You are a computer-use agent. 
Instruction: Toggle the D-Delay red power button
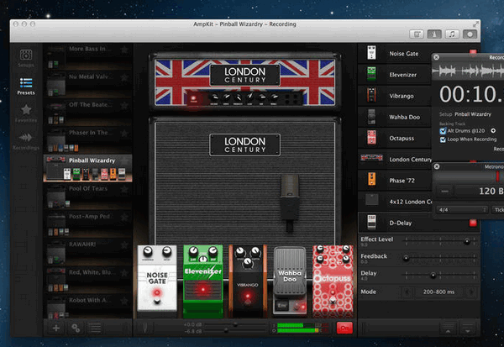472,223
